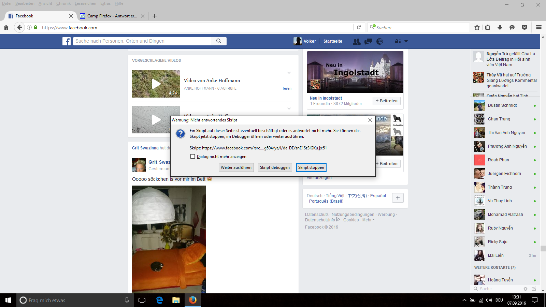Viewport: 546px width, 307px height.
Task: Enable the 'Dialog nicht mehr anzeigen' checkbox
Action: 193,157
